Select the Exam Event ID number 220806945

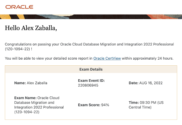[88, 85]
